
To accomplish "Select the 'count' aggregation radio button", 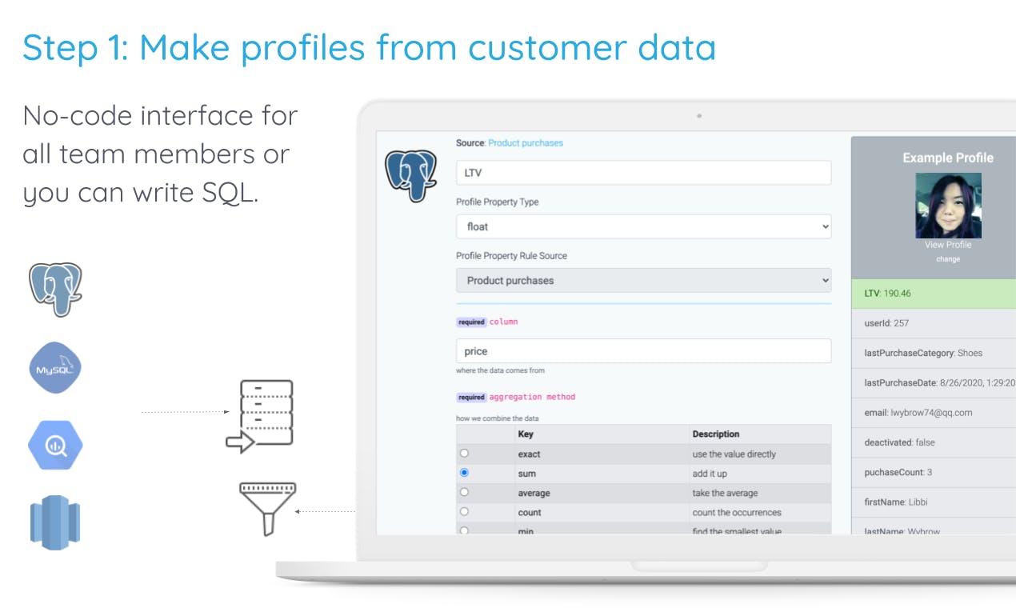I will click(464, 511).
